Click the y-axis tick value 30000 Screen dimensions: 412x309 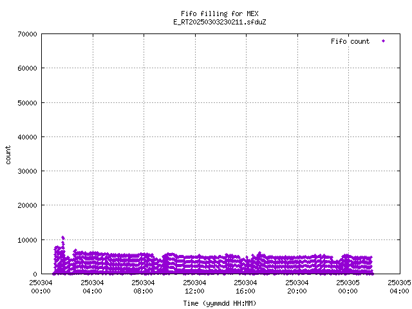click(x=27, y=171)
